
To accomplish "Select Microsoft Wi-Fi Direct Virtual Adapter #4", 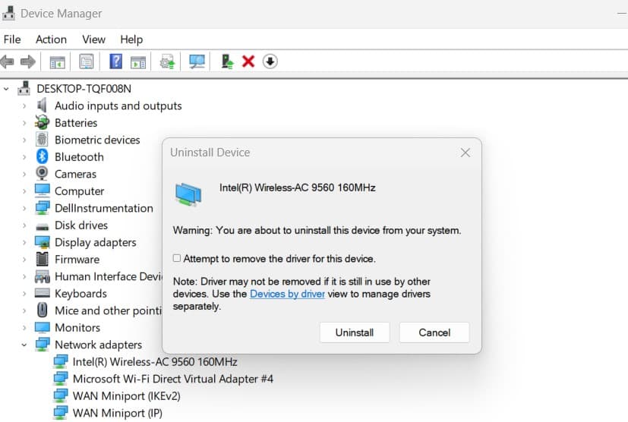I will (173, 379).
